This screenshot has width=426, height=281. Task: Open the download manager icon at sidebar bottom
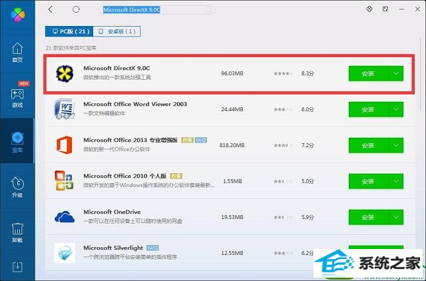point(17,267)
